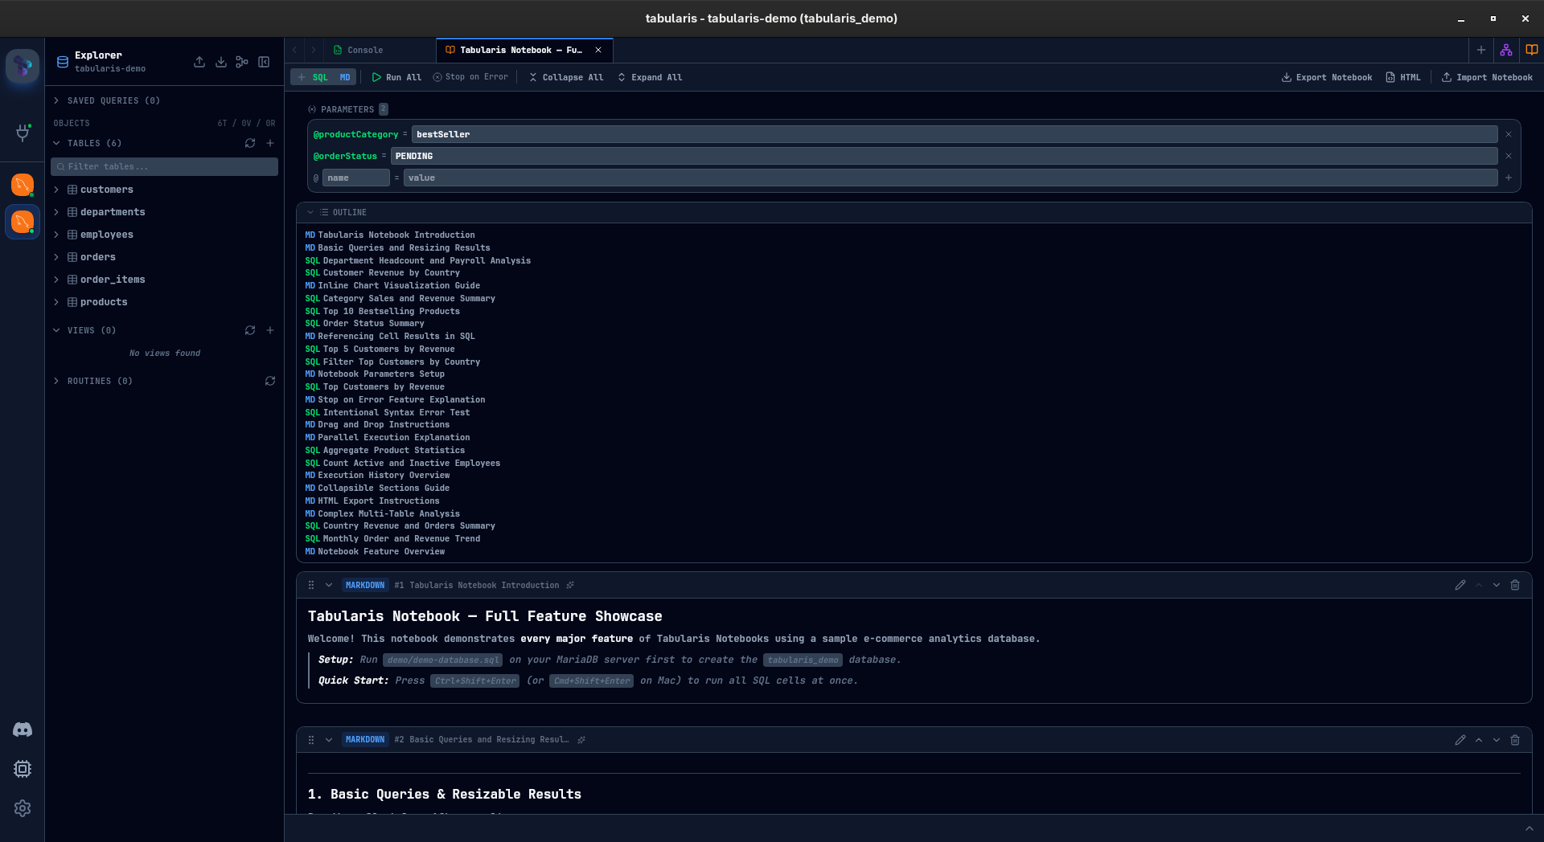Click the settings gear at sidebar bottom
Viewport: 1544px width, 842px height.
pyautogui.click(x=23, y=808)
